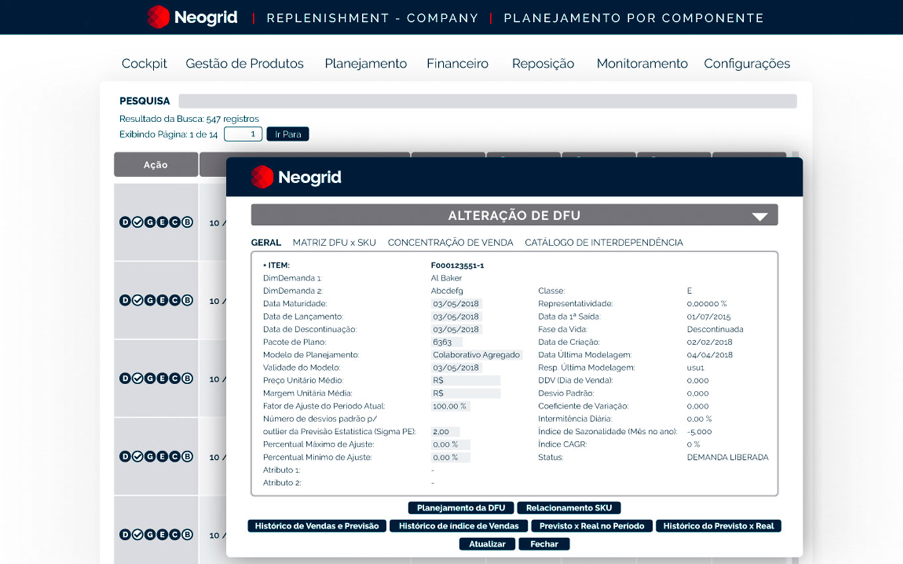The image size is (903, 564).
Task: Toggle the checkmark icon in third row
Action: tap(137, 379)
